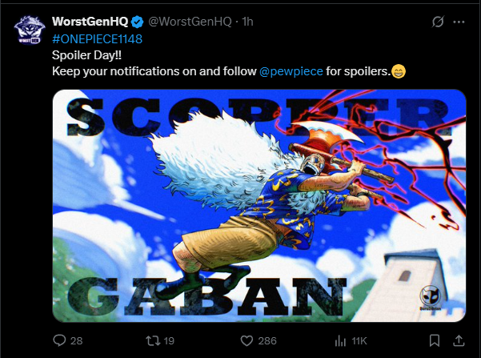Viewport: 481px width, 358px height.
Task: Click the reply speech bubble icon
Action: pos(59,340)
